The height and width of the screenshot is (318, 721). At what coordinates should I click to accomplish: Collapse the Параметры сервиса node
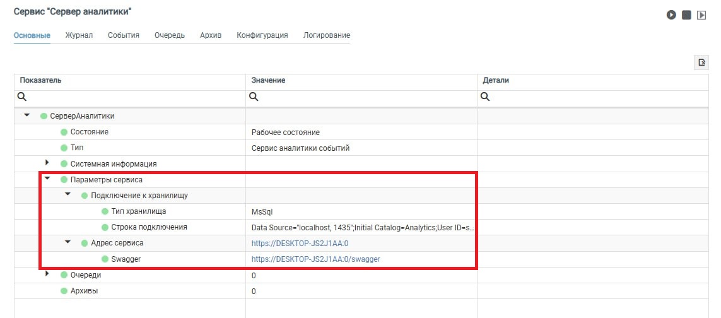coord(47,179)
